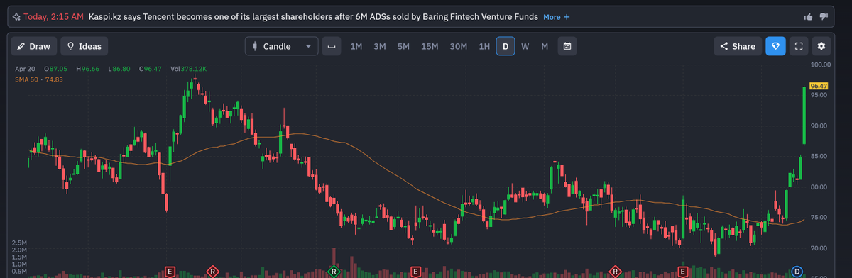The width and height of the screenshot is (852, 278).
Task: Select the M monthly interval
Action: pyautogui.click(x=545, y=46)
